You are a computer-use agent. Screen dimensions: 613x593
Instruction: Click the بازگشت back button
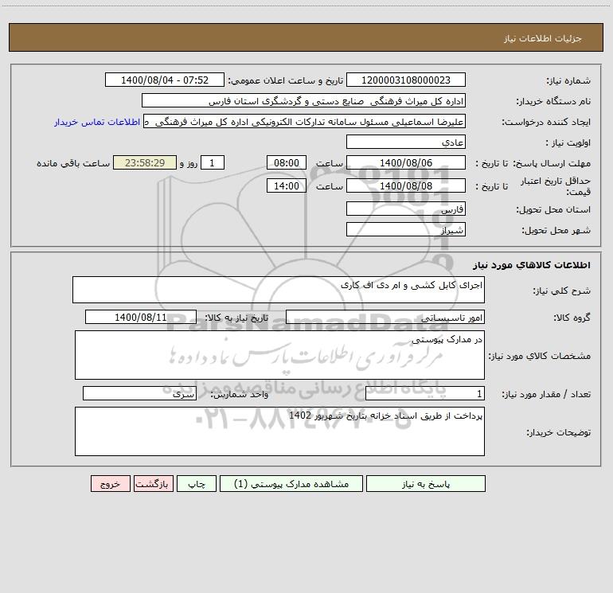point(153,483)
